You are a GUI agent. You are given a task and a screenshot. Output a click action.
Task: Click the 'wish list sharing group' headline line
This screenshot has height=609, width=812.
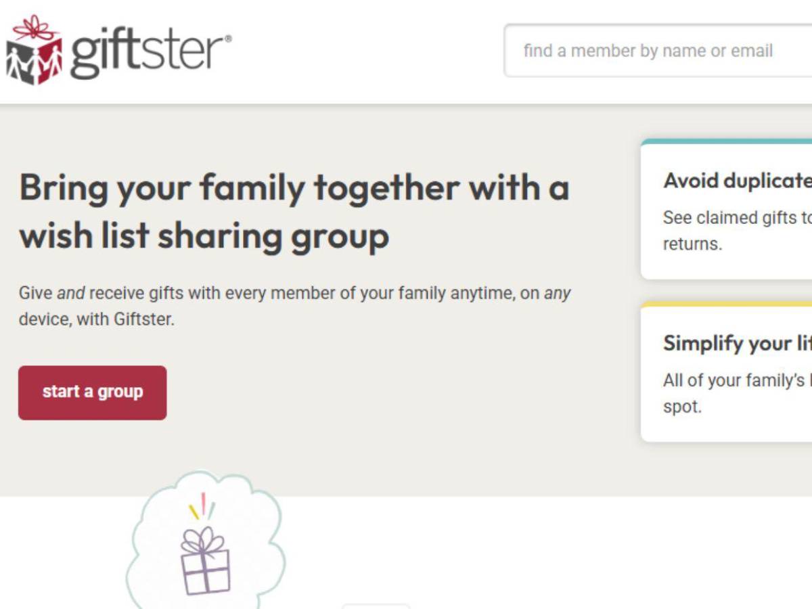coord(204,236)
